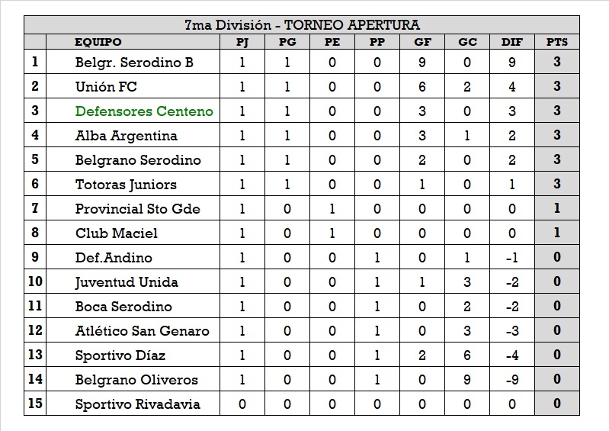Click the Defensores Centeno green team name
The width and height of the screenshot is (609, 431).
tap(144, 111)
